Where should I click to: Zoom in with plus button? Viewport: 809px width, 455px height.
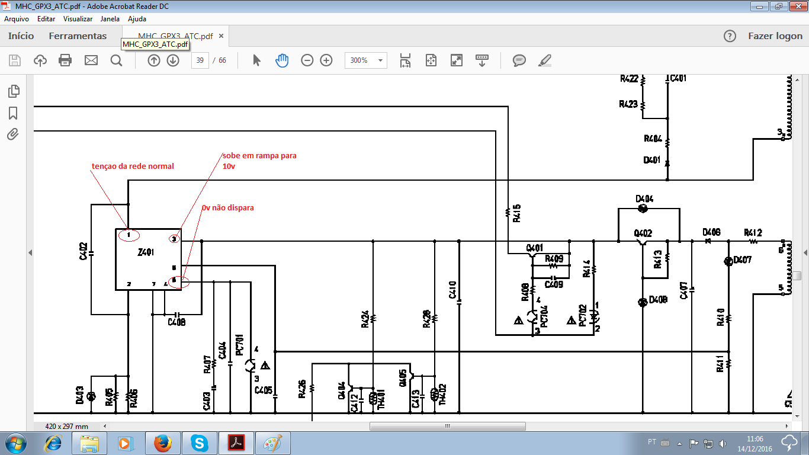326,60
